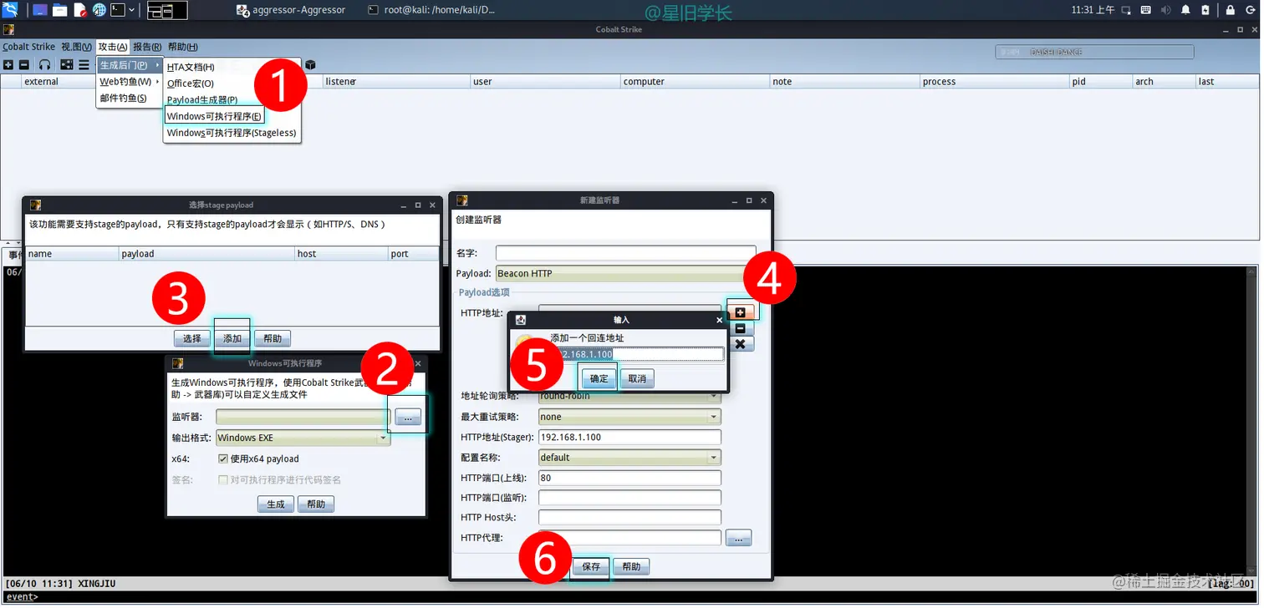Screen dimensions: 1264x608
Task: Choose the Payload生成器(P) menu entry
Action: pyautogui.click(x=232, y=99)
